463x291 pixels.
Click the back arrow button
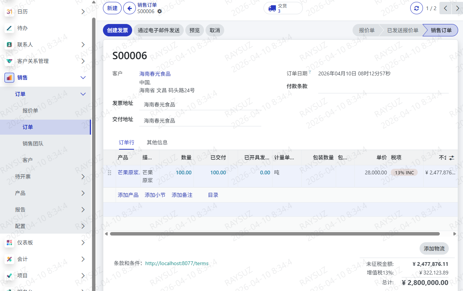[x=130, y=8]
